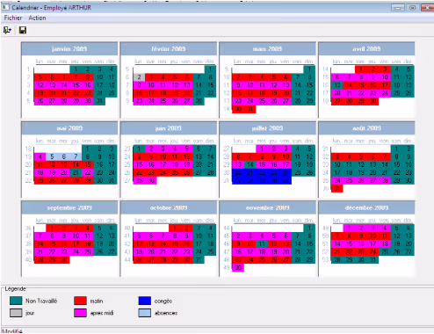This screenshot has height=334, width=434.
Task: Click the Save floppy disk icon
Action: click(x=23, y=30)
